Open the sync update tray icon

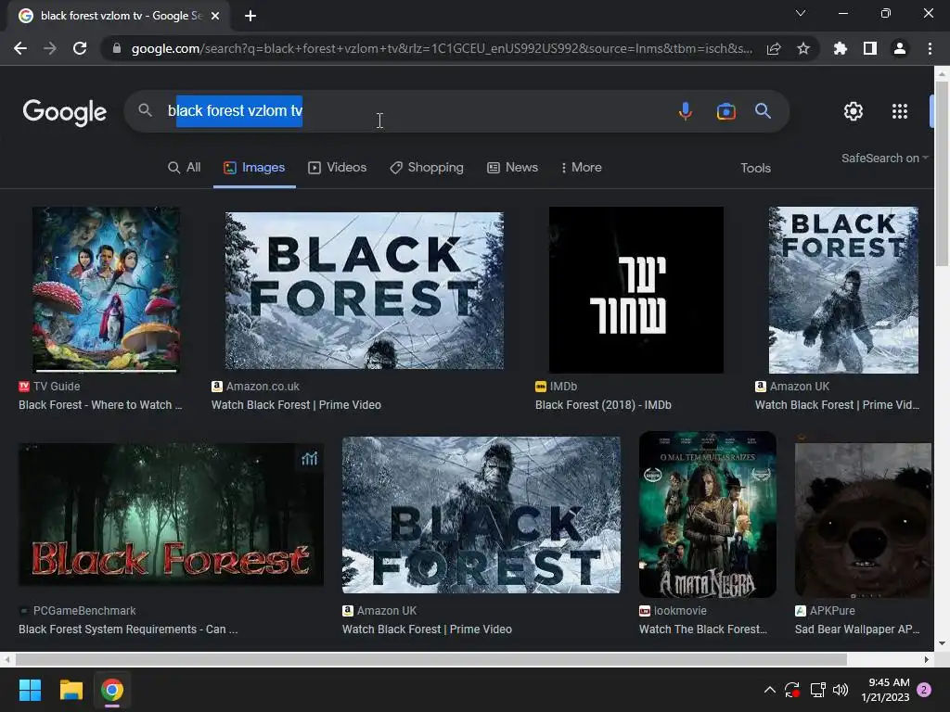point(792,690)
